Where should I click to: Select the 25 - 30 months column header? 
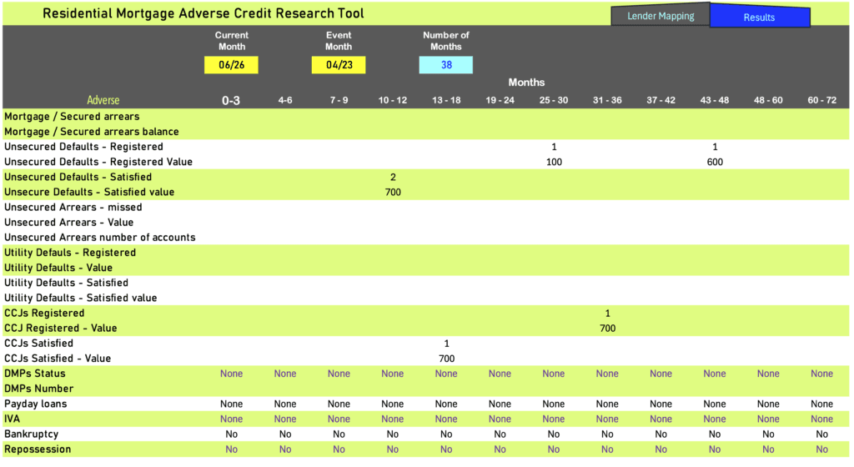coord(554,100)
